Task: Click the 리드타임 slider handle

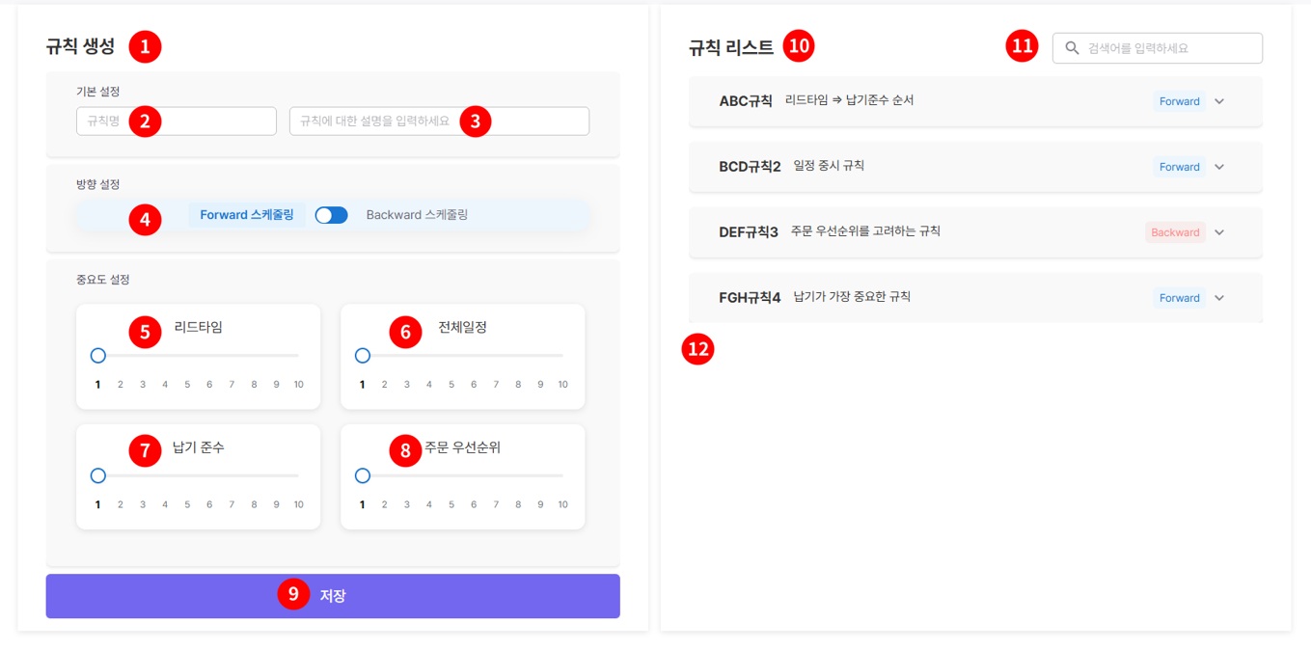Action: pos(97,356)
